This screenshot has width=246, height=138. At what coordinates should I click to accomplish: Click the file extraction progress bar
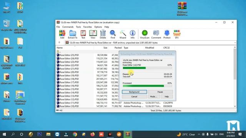[x=147, y=68]
